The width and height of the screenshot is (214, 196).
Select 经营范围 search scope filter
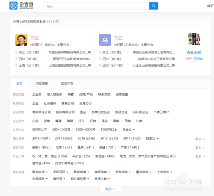[122, 95]
